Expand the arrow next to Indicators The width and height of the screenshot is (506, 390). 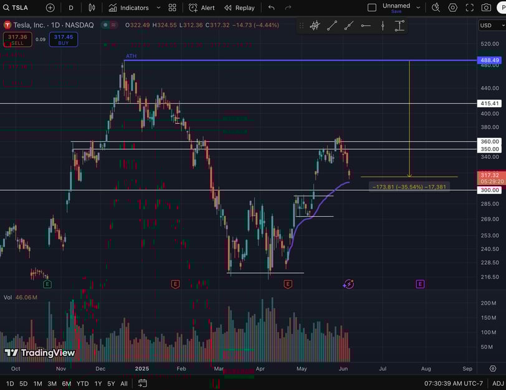tap(158, 7)
